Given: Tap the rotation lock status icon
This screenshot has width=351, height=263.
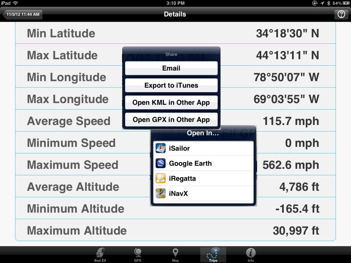Looking at the screenshot, I should click(315, 3).
